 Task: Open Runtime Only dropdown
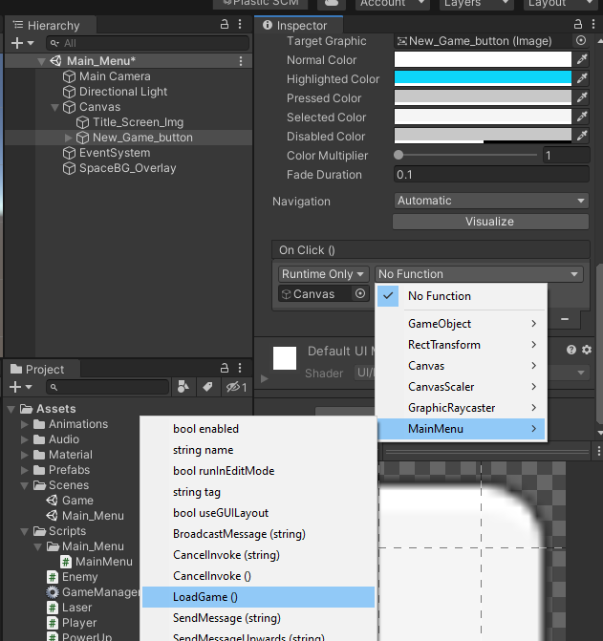(x=323, y=274)
